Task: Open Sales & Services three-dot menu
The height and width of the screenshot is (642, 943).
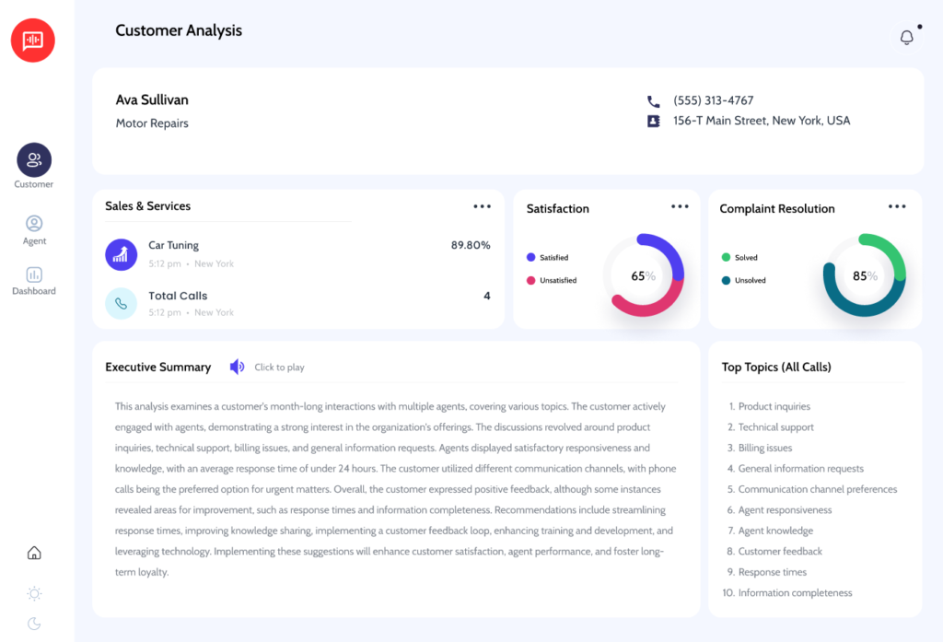Action: [x=483, y=206]
